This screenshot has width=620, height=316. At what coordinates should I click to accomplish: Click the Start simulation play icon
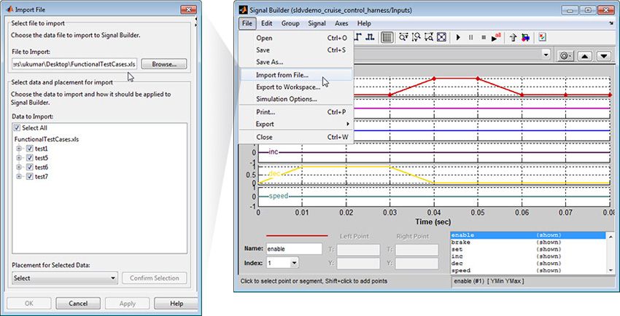458,37
